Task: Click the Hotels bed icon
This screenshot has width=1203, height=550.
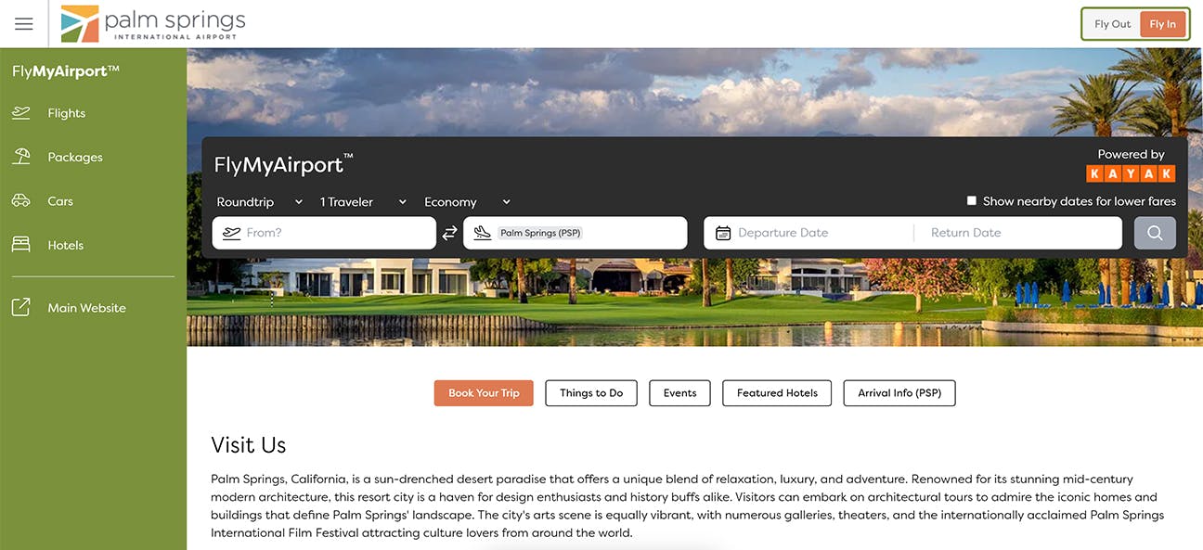Action: 20,245
